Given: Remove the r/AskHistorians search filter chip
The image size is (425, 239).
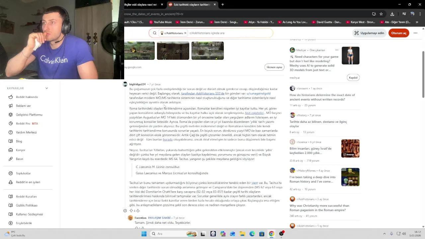Looking at the screenshot, I should (x=185, y=33).
